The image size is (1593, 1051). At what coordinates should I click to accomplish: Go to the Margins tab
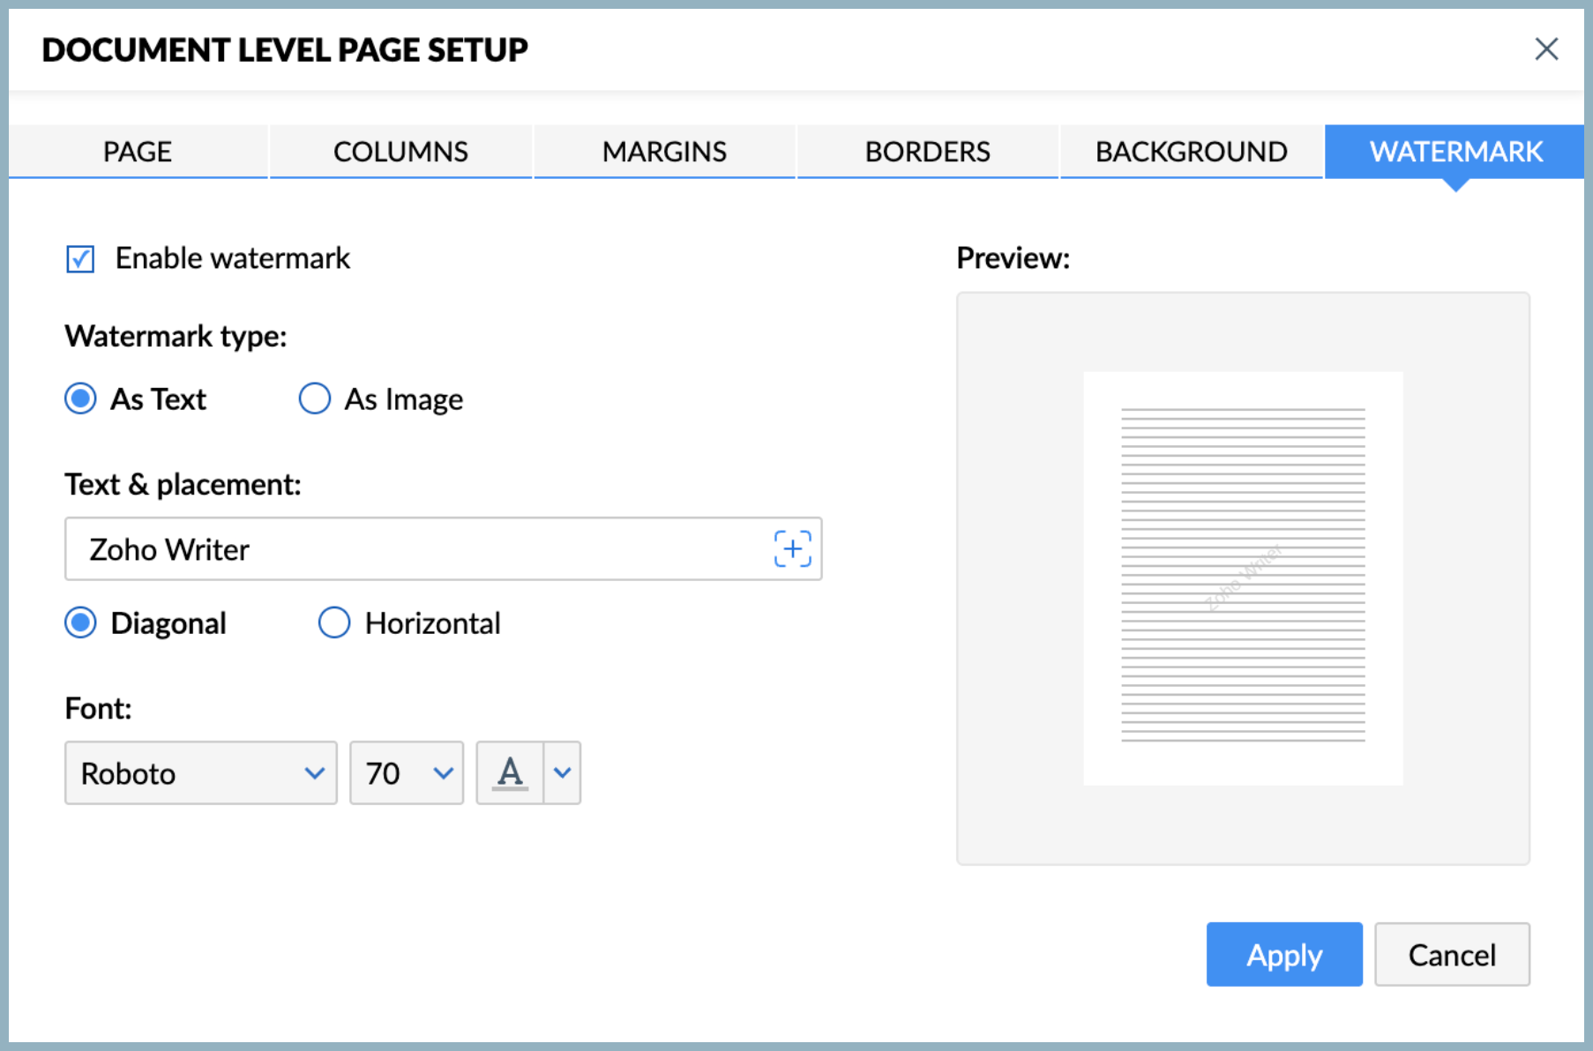coord(664,152)
